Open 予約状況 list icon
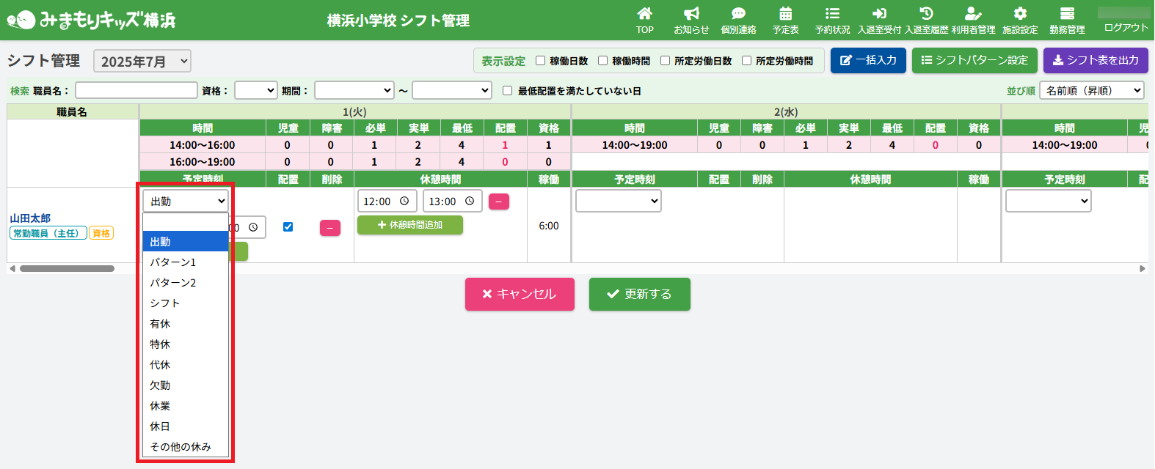The width and height of the screenshot is (1155, 469). 832,14
